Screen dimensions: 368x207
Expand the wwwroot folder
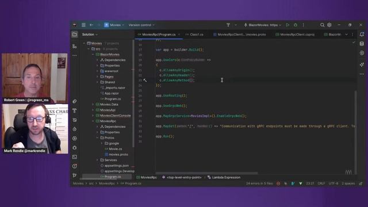coord(97,71)
